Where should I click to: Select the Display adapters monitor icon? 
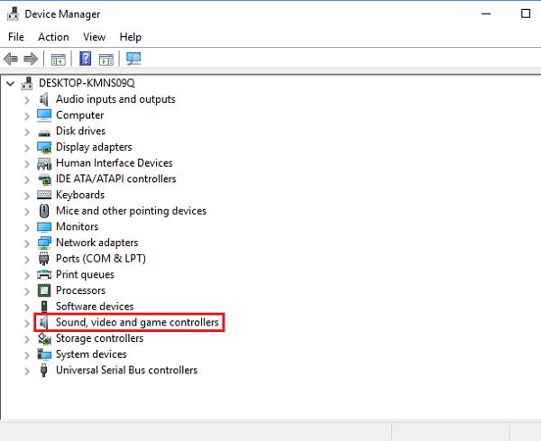(x=44, y=147)
